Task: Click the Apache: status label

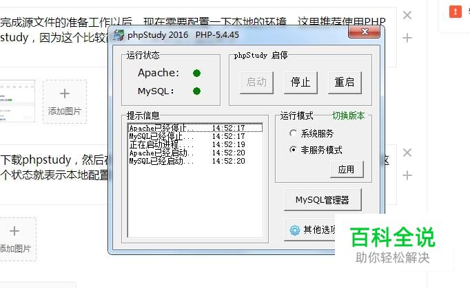Action: 159,73
